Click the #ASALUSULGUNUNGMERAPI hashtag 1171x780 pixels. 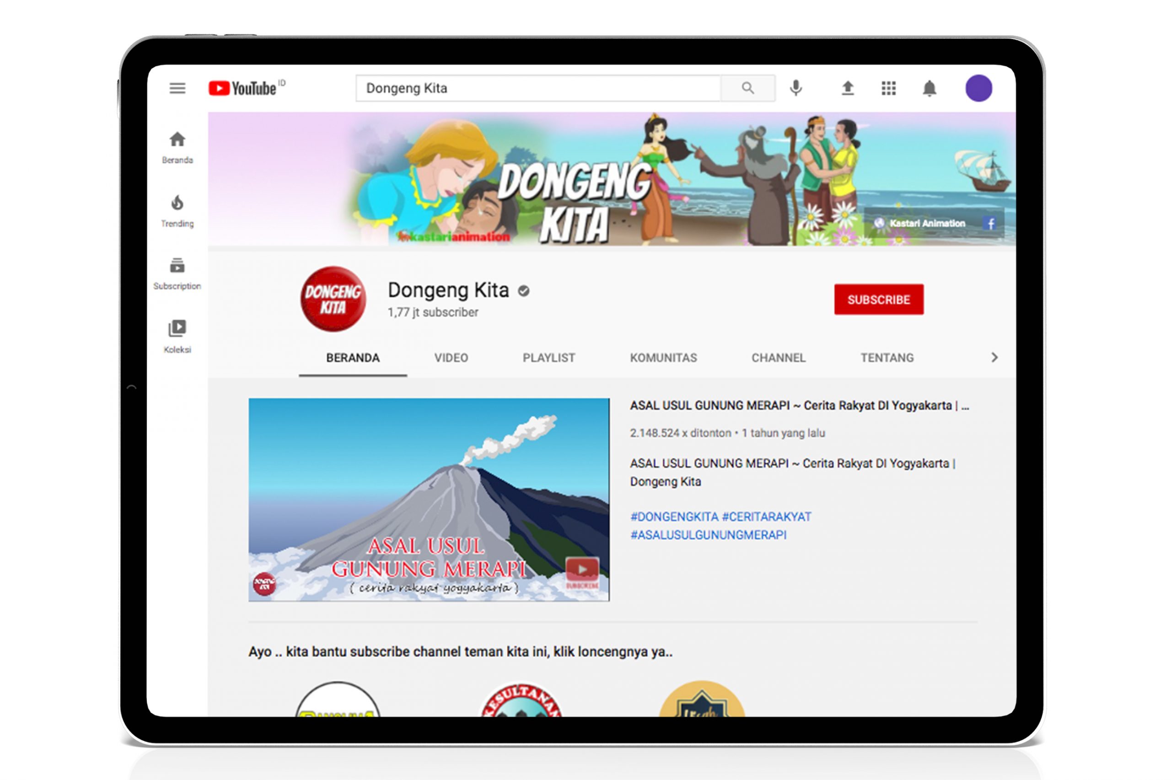pos(708,535)
